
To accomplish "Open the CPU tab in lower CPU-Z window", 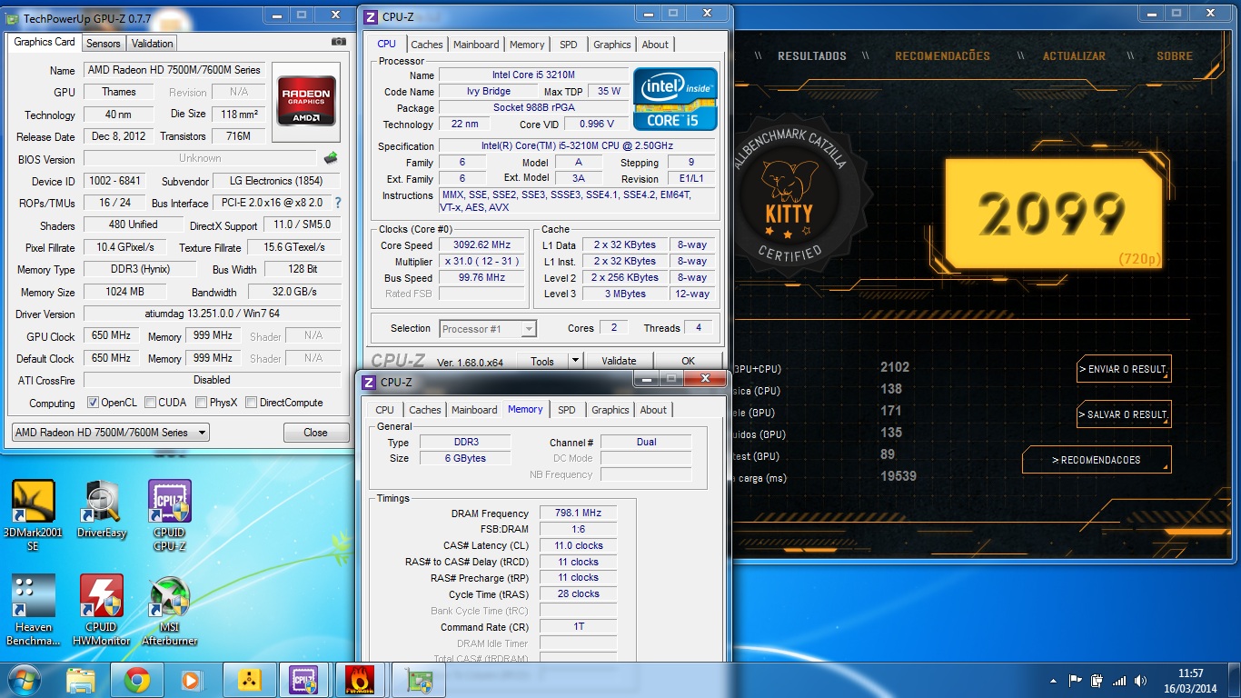I will (384, 410).
